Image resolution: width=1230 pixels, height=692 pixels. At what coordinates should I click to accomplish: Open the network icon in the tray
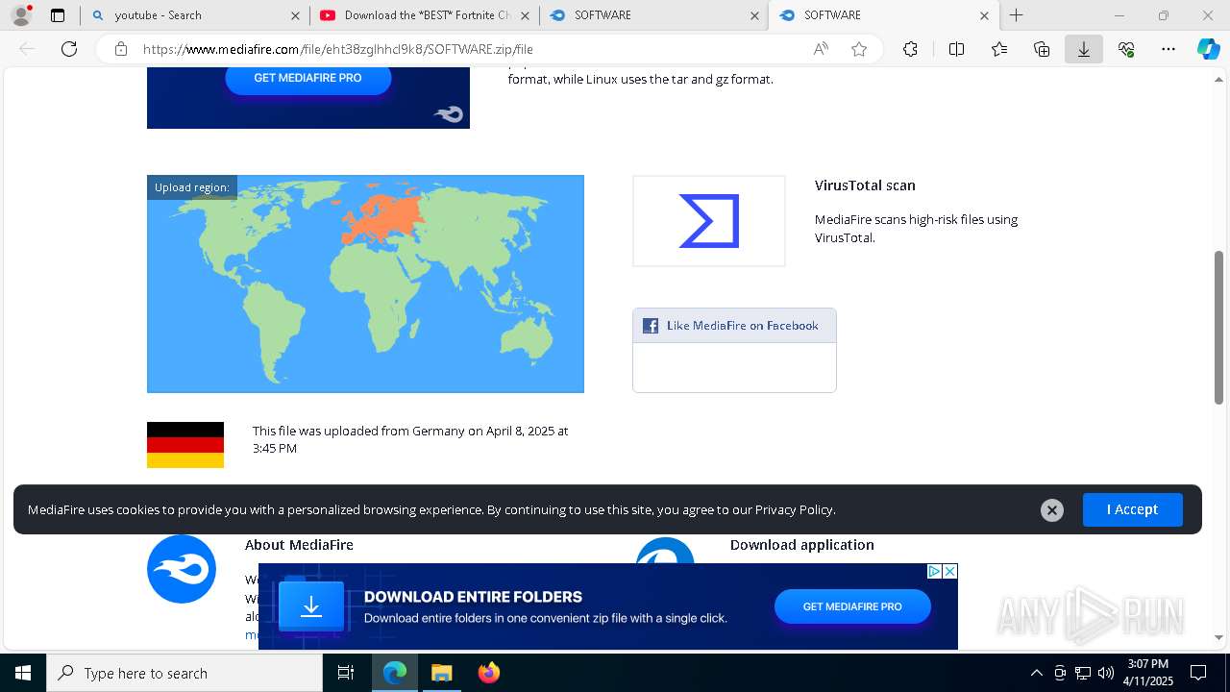(x=1083, y=673)
